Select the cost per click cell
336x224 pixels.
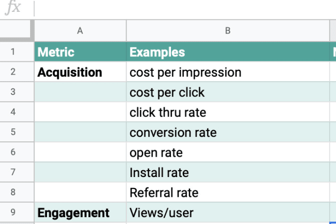point(228,92)
